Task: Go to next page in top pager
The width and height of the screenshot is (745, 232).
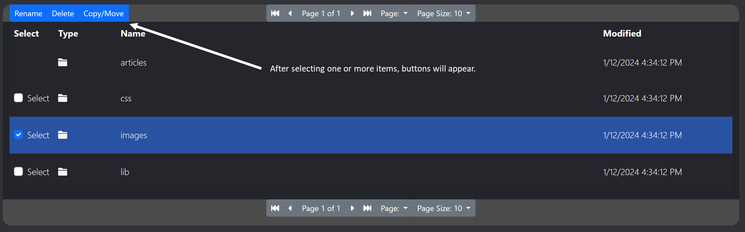Action: tap(352, 13)
